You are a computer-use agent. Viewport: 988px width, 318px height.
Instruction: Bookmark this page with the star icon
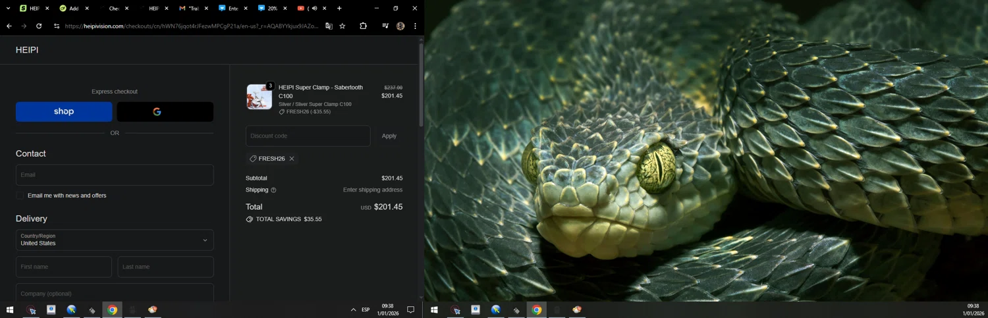(x=343, y=26)
